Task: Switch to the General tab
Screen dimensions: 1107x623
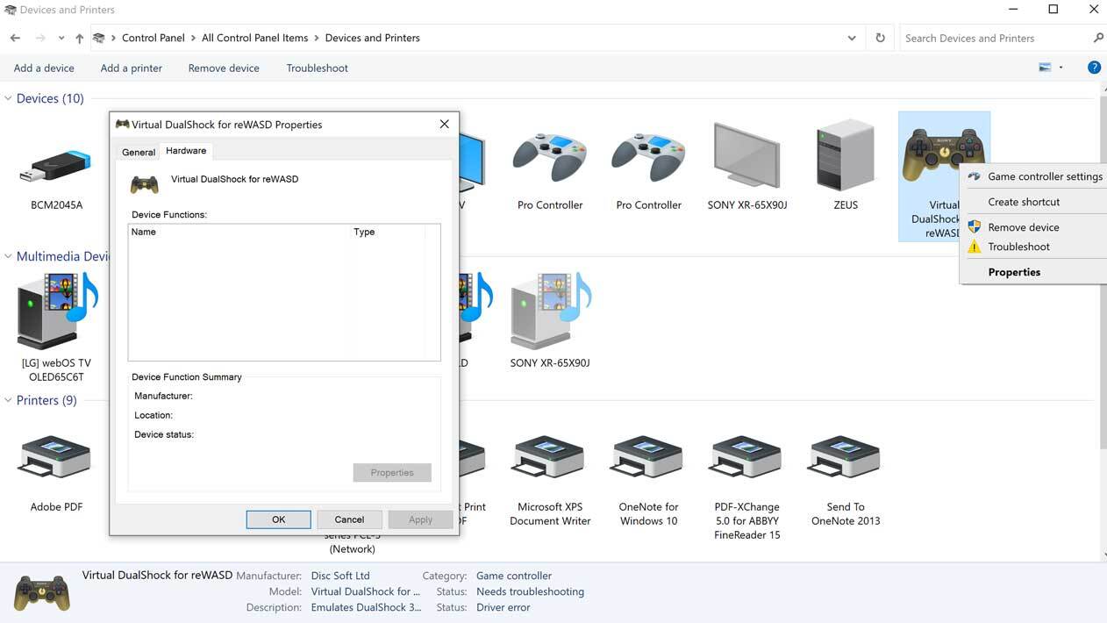Action: point(139,152)
